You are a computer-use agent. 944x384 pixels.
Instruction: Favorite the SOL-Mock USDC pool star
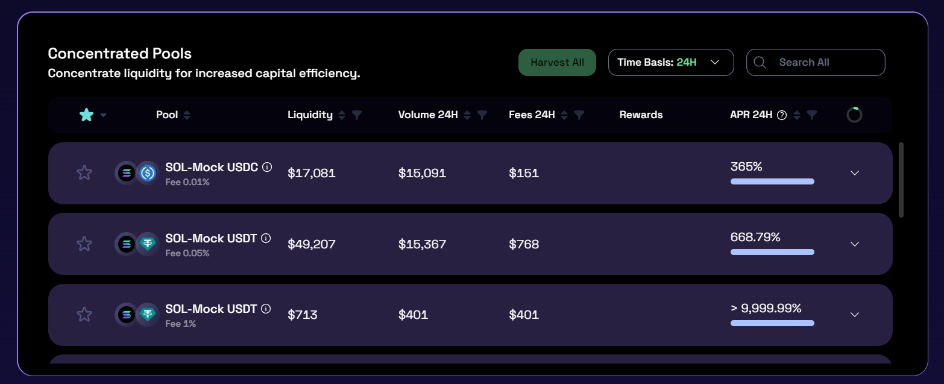click(84, 173)
